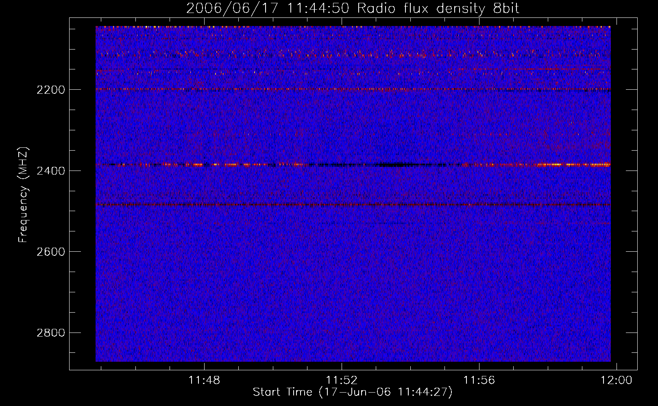658x406 pixels.
Task: Click the 11:48 time tick label
Action: [204, 380]
